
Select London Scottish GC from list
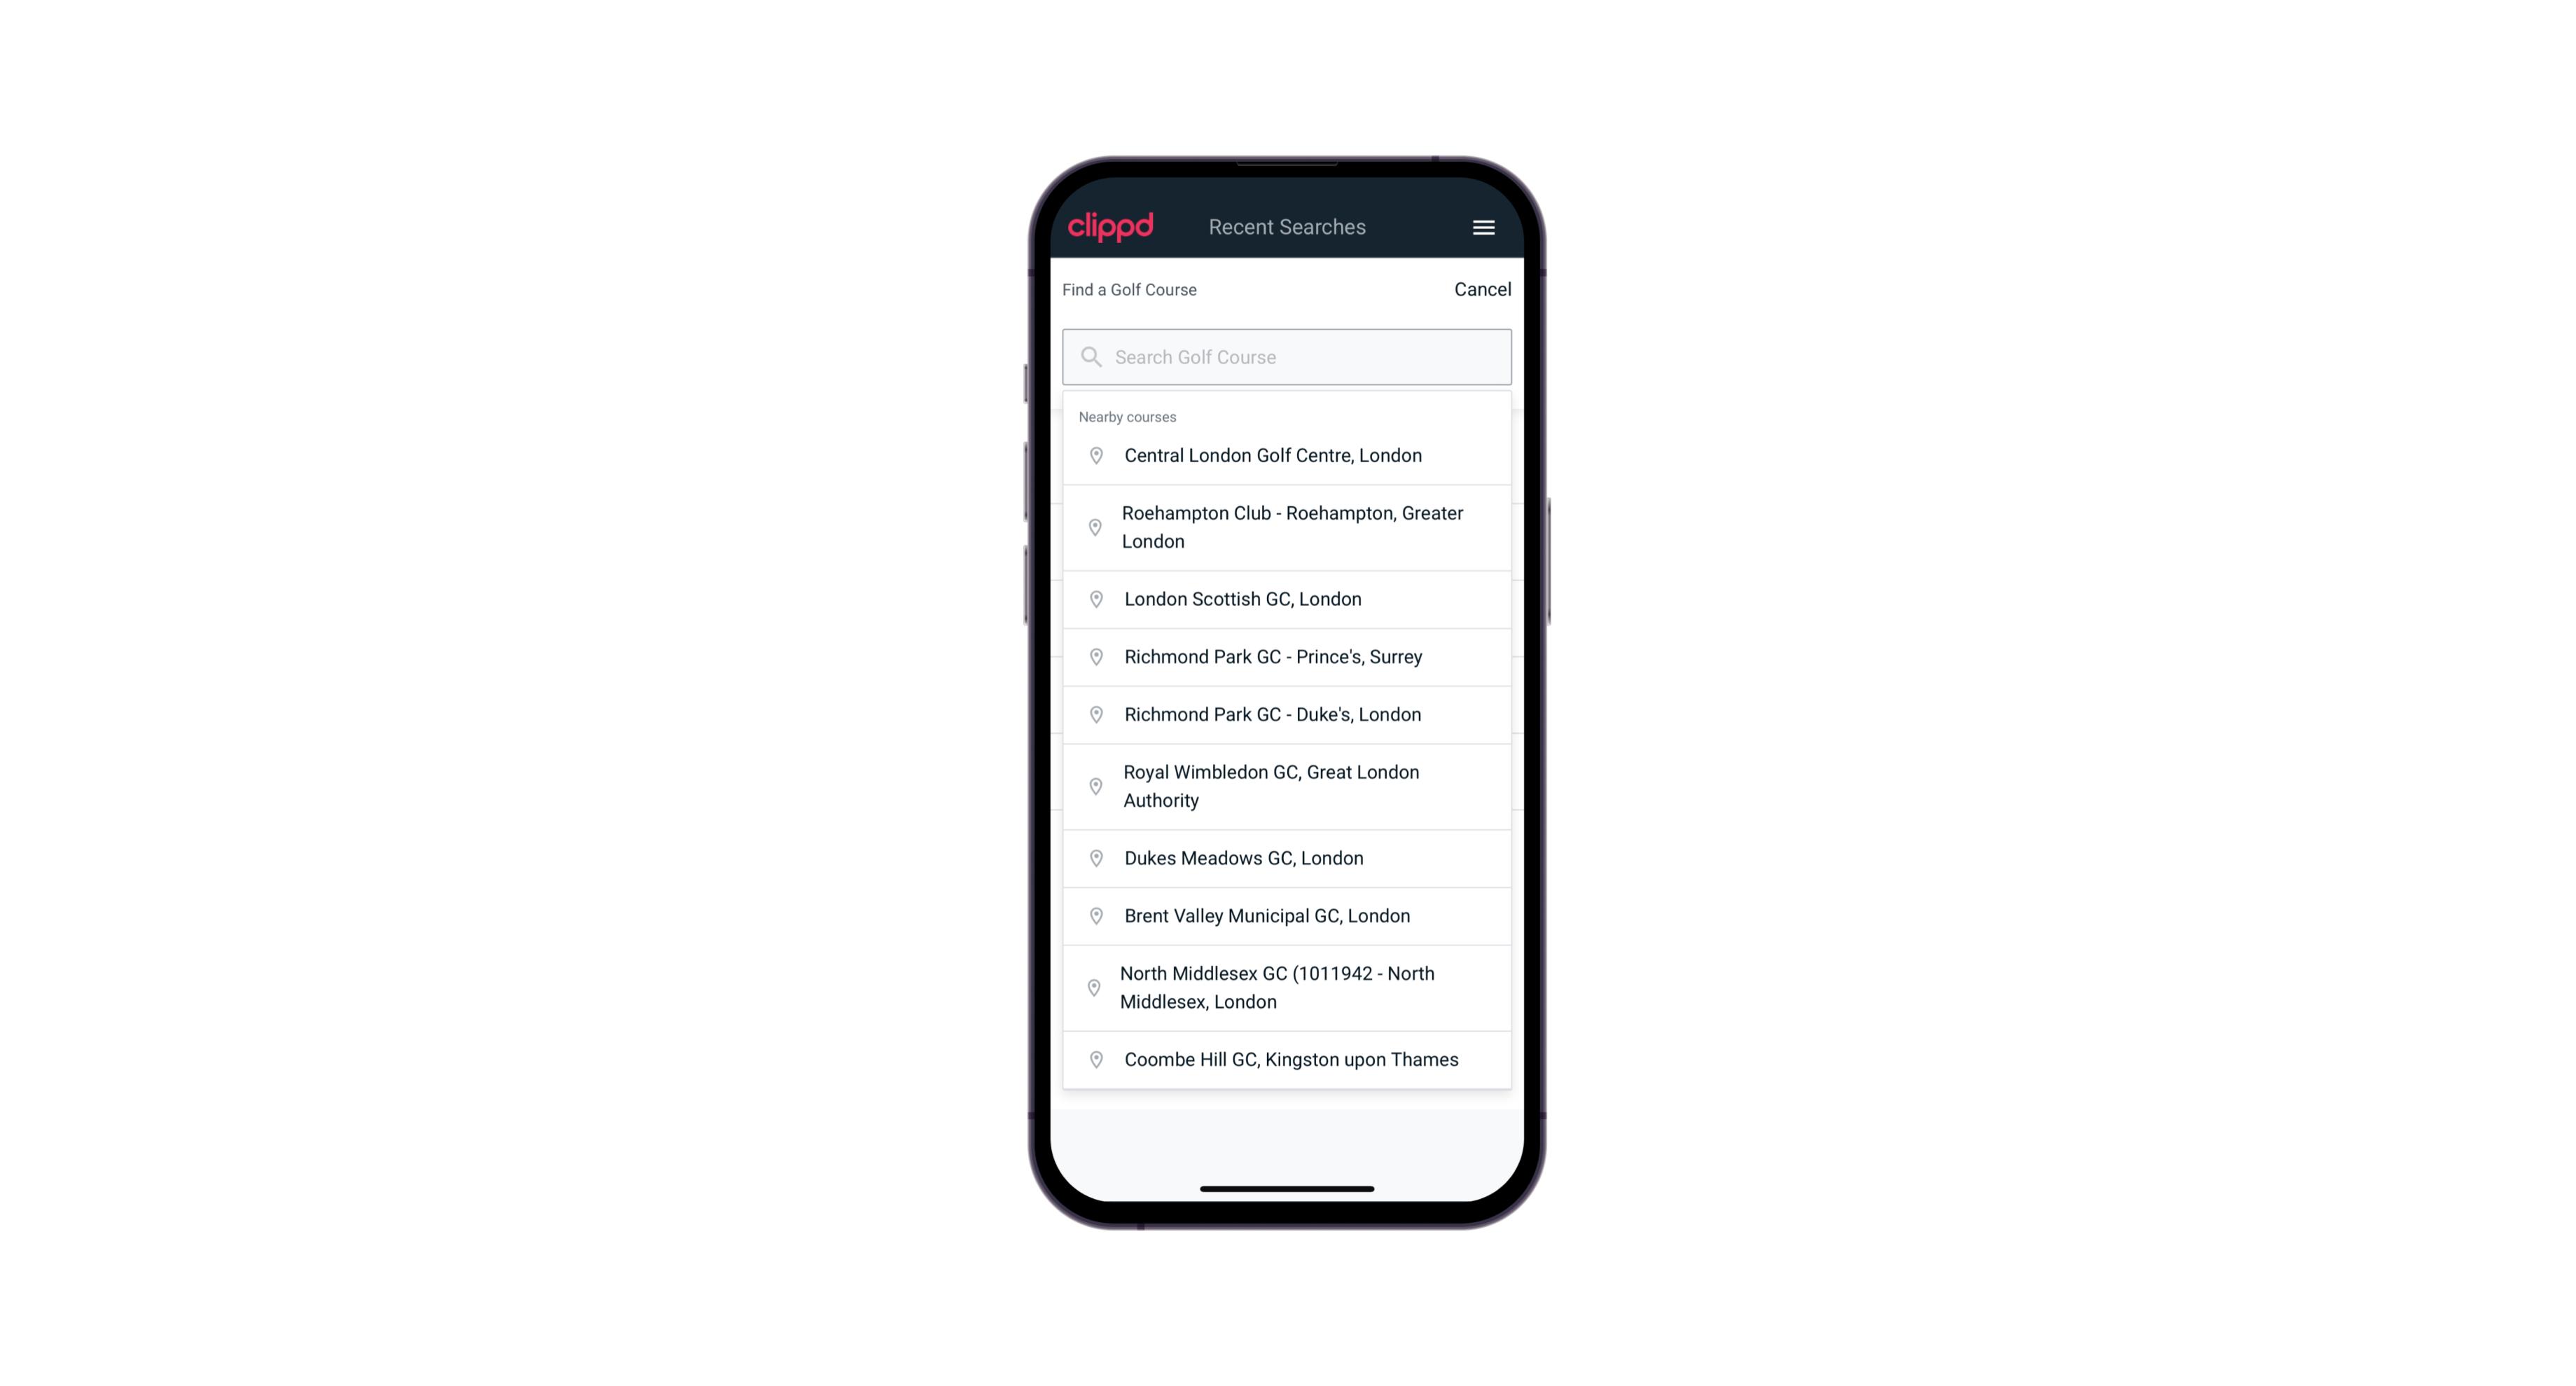coord(1288,599)
